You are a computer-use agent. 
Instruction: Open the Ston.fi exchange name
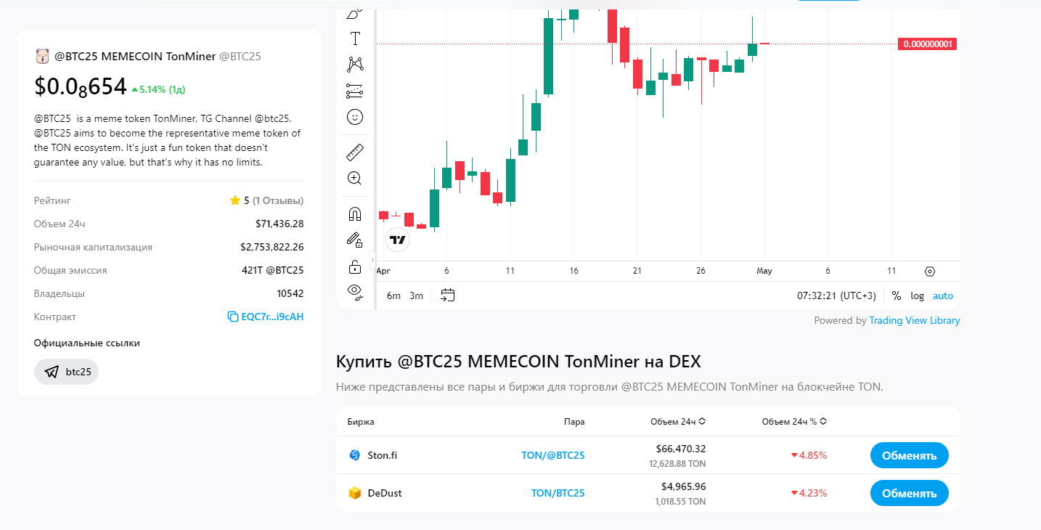383,455
